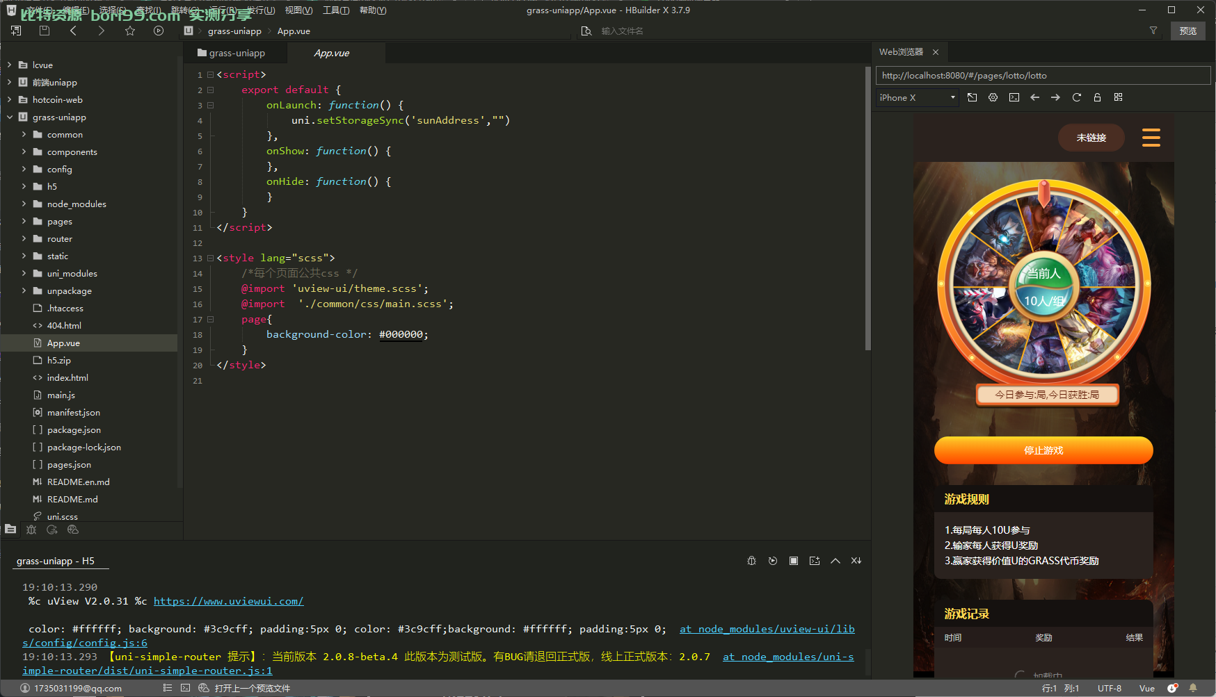This screenshot has height=697, width=1216.
Task: Click the update download icon in status bar
Action: click(1173, 688)
